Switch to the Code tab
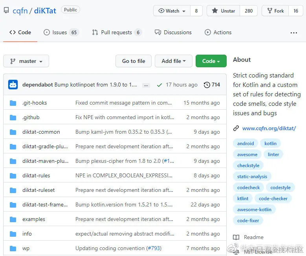Image resolution: width=306 pixels, height=256 pixels. 20,32
